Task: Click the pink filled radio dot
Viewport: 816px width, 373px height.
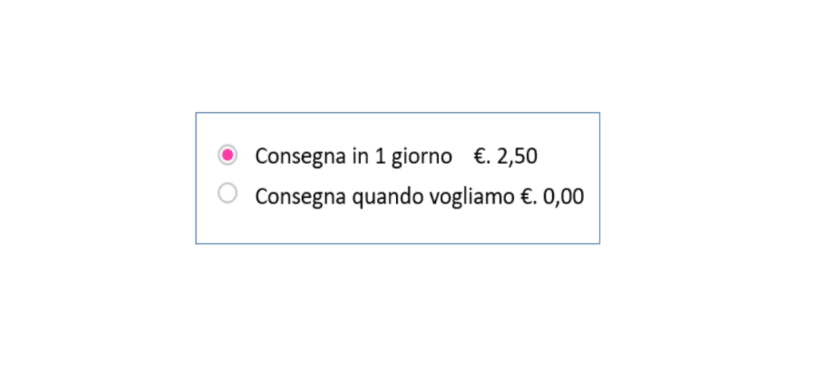Action: [227, 155]
